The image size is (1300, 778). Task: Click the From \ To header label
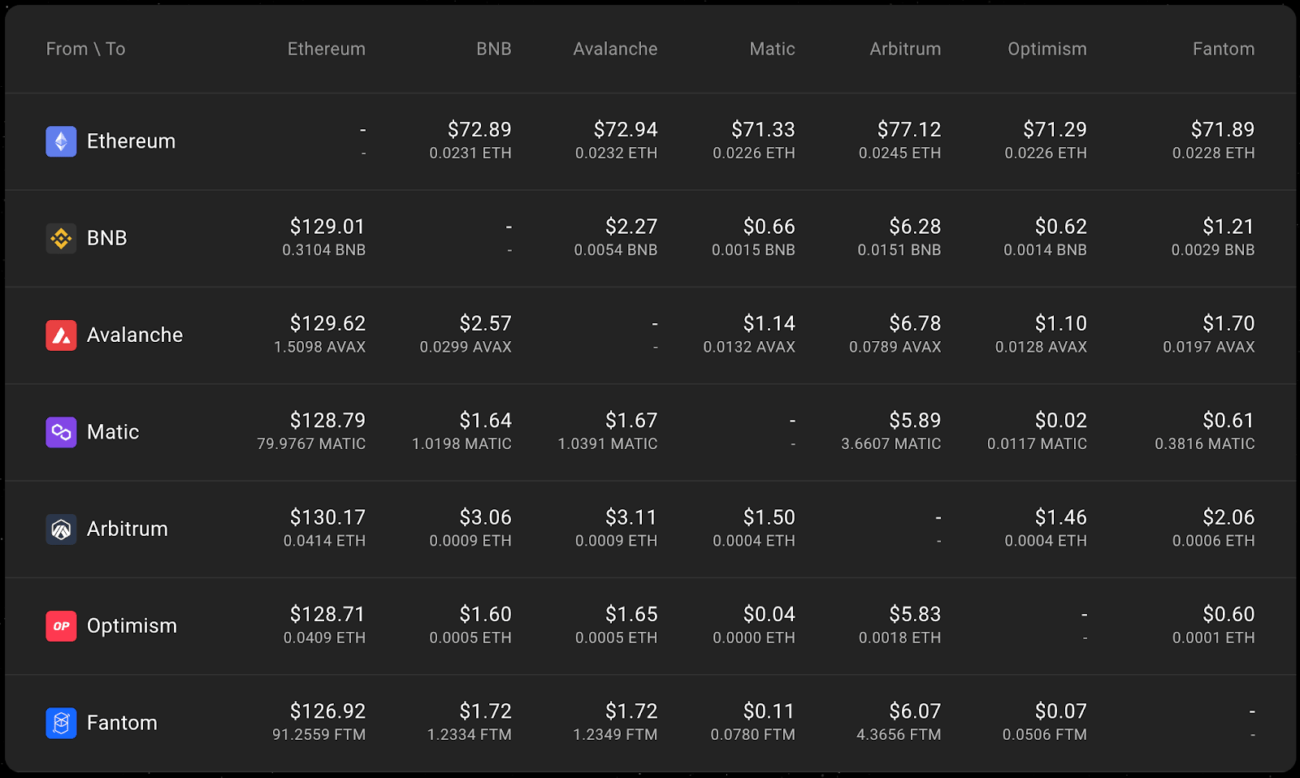[85, 49]
